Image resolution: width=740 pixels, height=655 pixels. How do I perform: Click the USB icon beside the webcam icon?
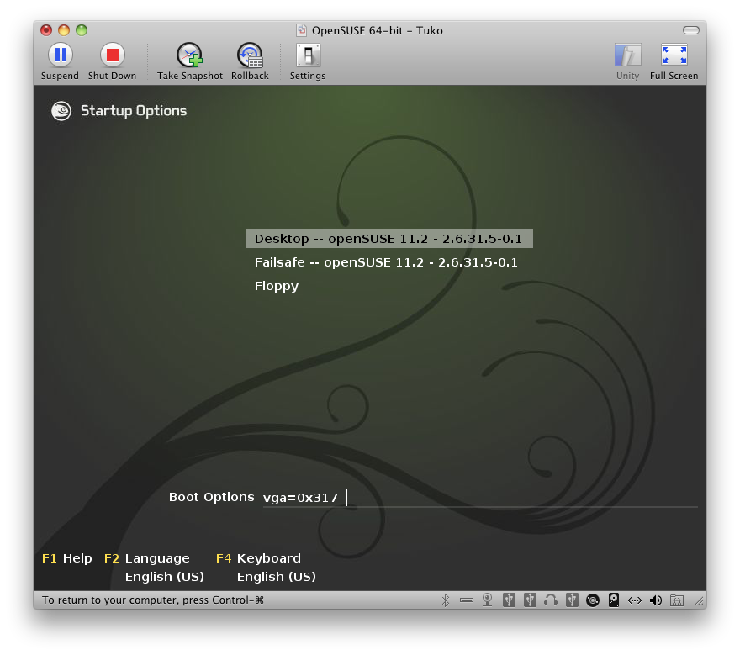point(509,600)
